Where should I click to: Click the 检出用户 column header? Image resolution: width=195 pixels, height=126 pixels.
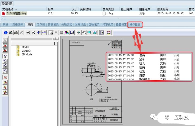click(129, 9)
